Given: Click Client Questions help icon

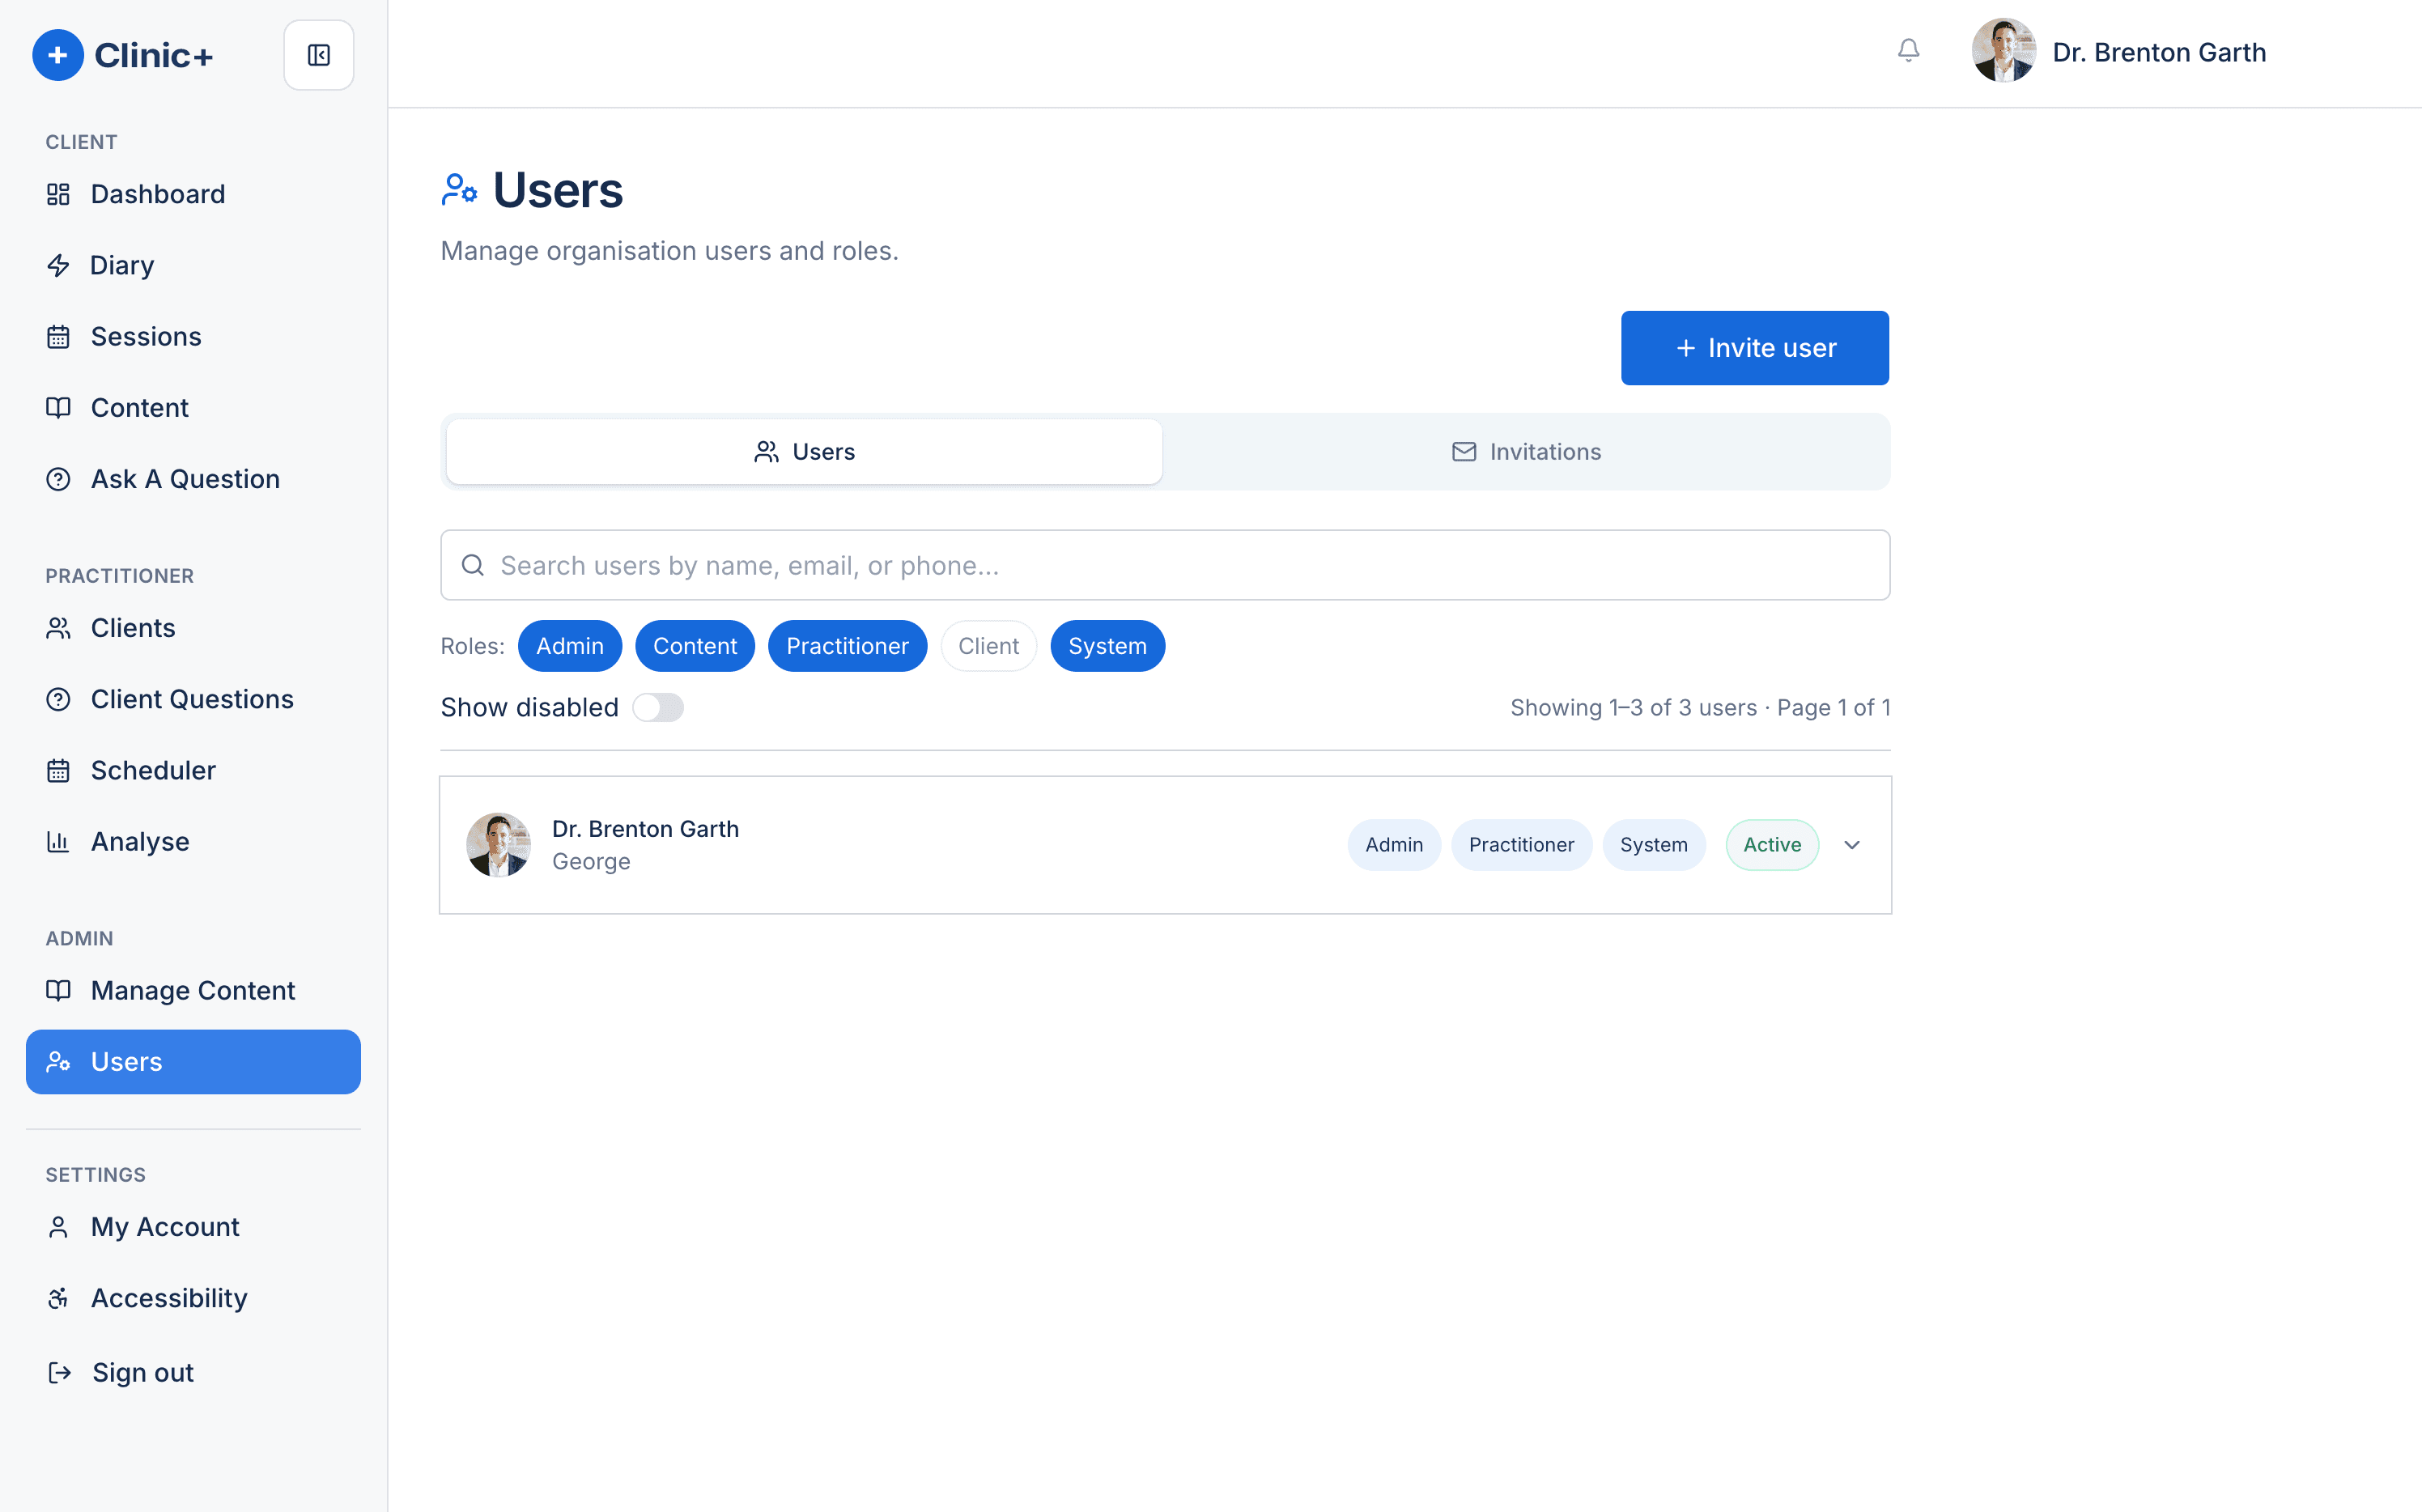Looking at the screenshot, I should click(x=58, y=699).
